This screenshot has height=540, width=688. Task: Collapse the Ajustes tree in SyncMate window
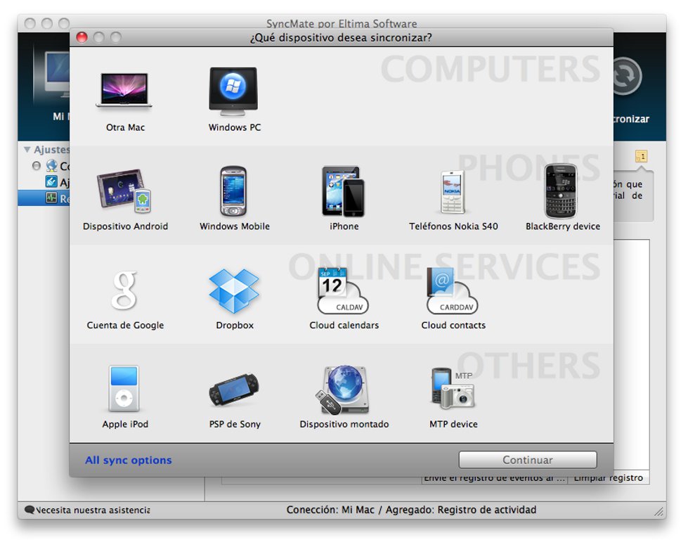click(x=27, y=150)
